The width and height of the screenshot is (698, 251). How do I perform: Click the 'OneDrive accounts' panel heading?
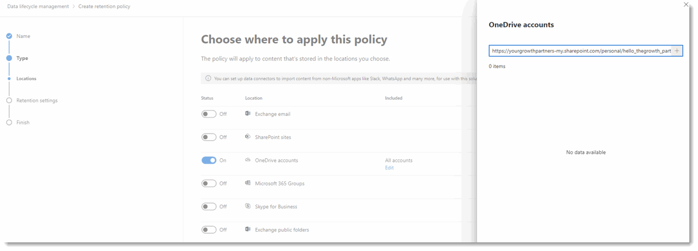pos(521,25)
